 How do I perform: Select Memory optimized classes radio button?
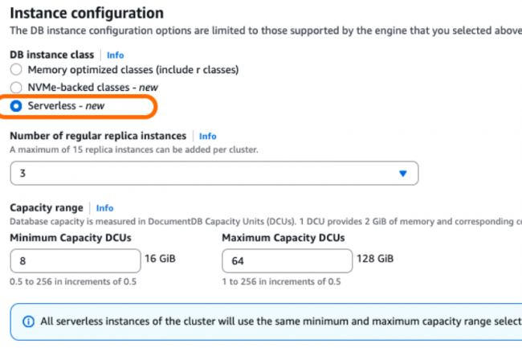tap(16, 70)
